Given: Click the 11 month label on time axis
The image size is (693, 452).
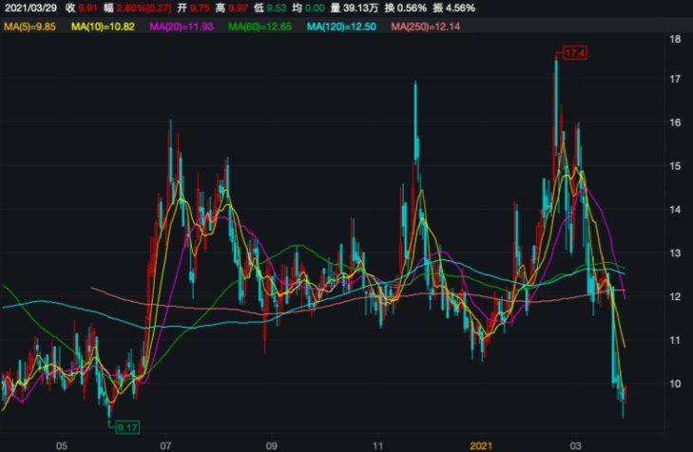Looking at the screenshot, I should tap(377, 444).
